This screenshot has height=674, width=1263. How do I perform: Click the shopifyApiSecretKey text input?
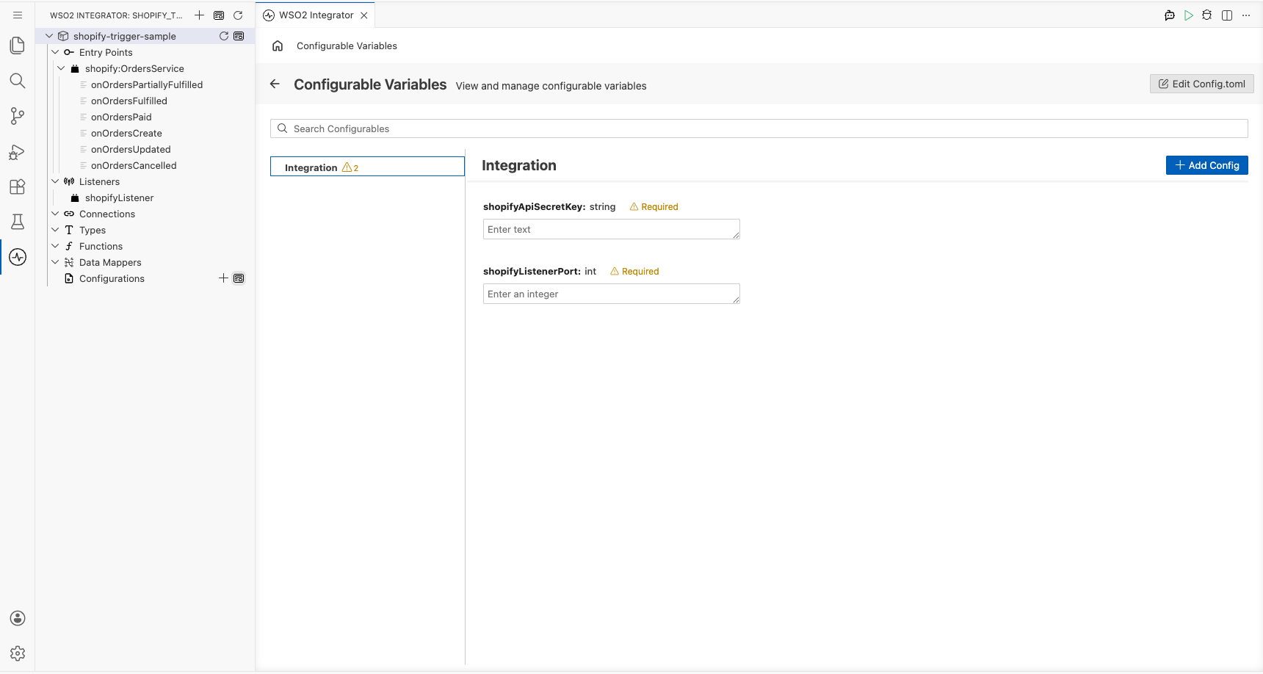coord(611,229)
